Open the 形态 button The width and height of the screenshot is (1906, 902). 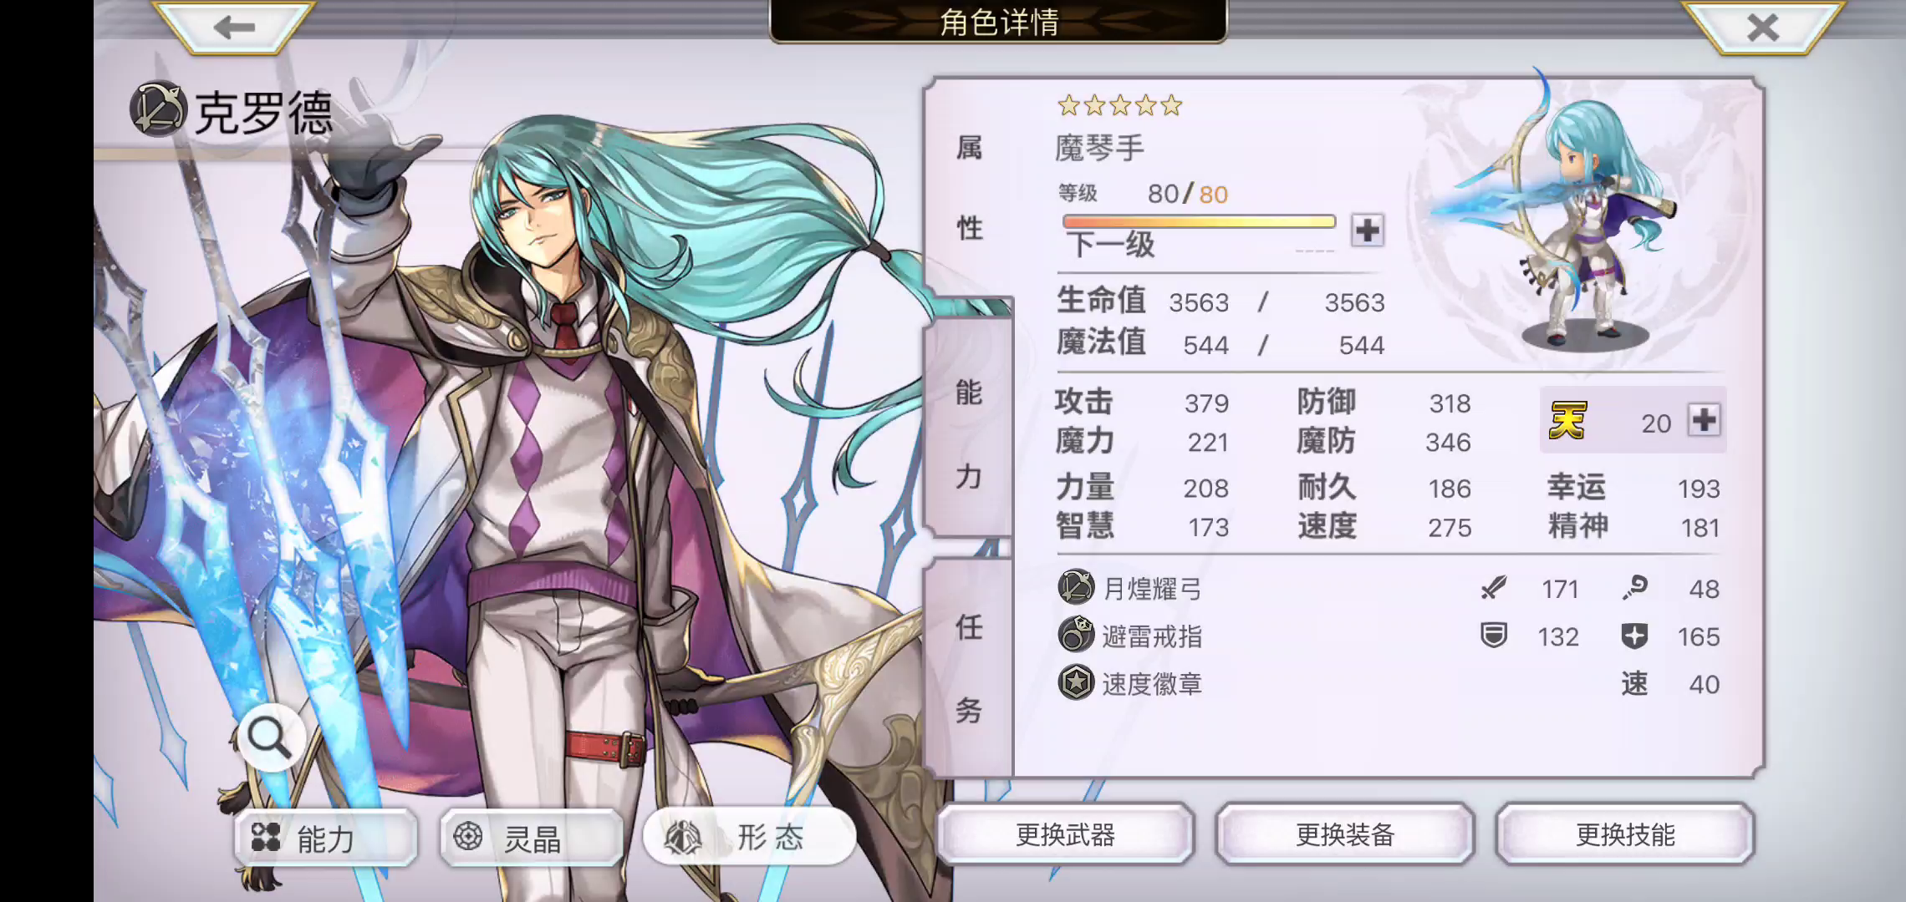point(750,837)
